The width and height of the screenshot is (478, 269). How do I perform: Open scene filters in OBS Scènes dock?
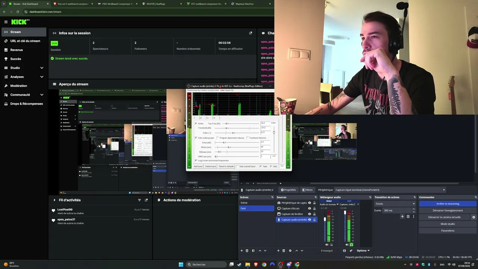pyautogui.click(x=253, y=251)
